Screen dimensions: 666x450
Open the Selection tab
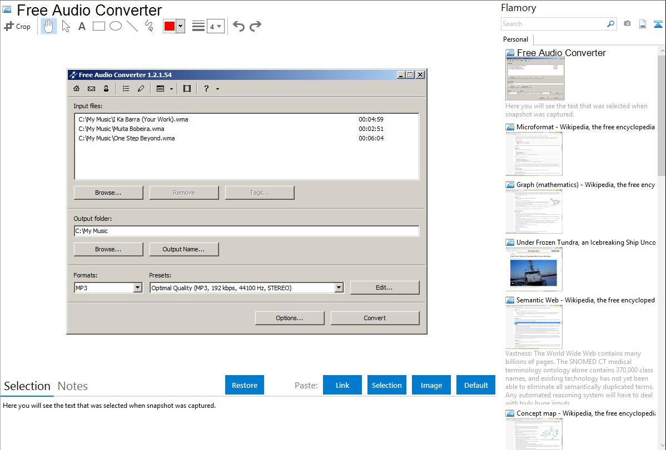click(27, 386)
